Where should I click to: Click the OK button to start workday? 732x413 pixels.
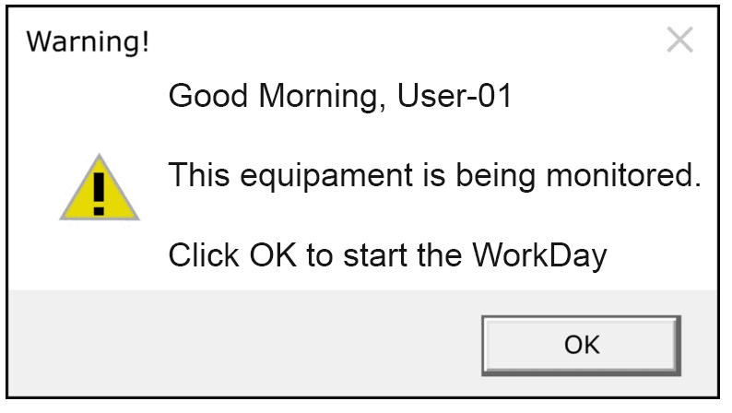tap(581, 346)
